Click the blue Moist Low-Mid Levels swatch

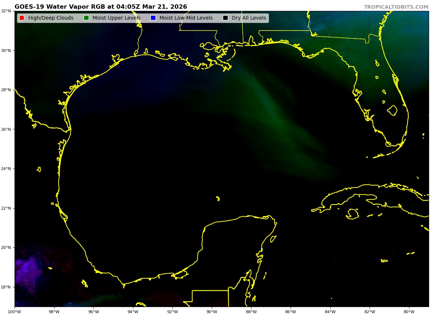point(153,18)
